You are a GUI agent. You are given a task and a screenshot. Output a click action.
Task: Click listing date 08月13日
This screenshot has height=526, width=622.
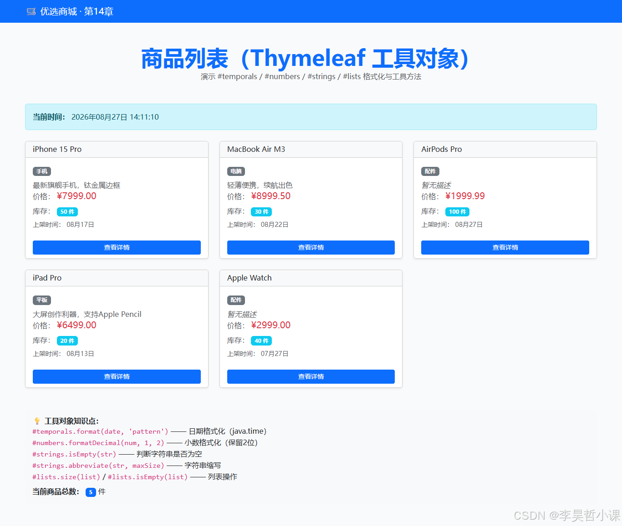tap(80, 354)
